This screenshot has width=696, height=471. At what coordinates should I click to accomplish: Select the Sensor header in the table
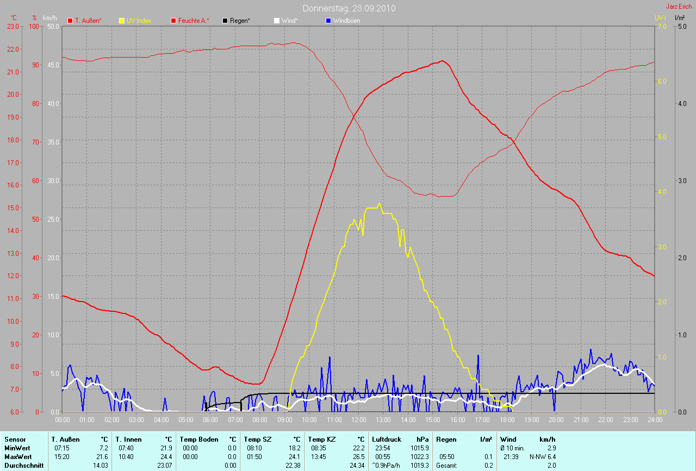pos(14,439)
